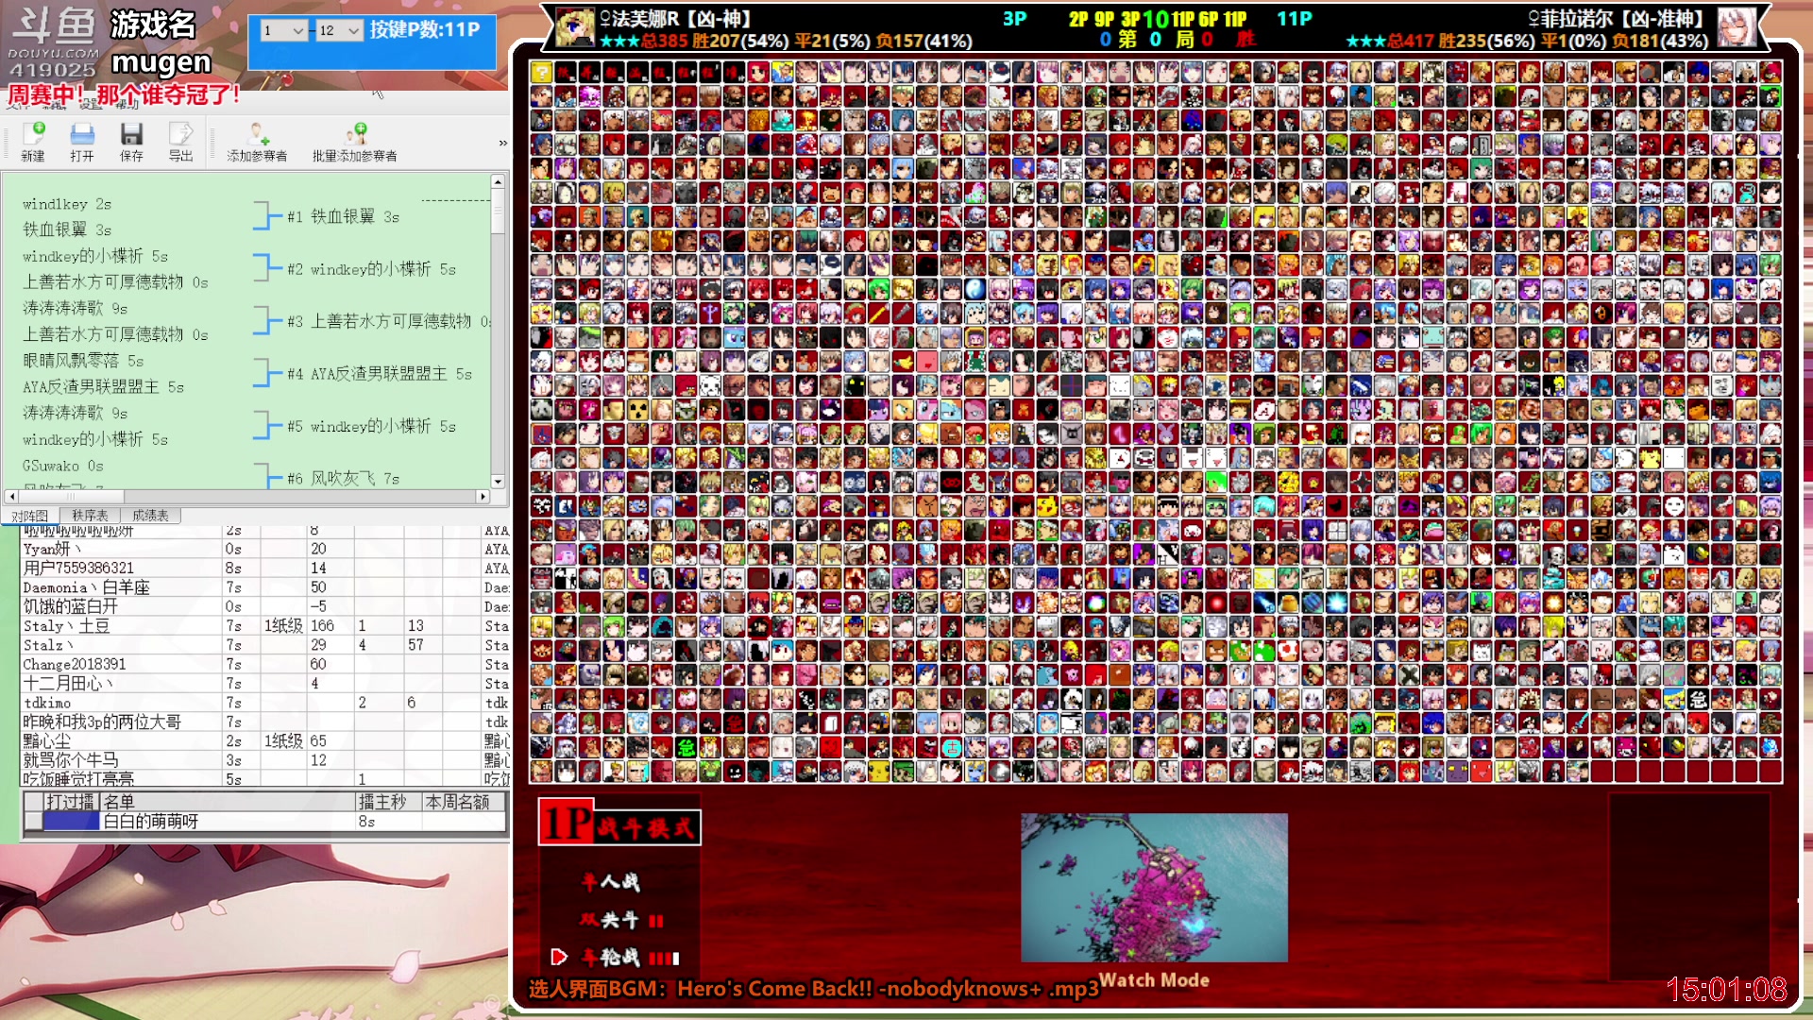The width and height of the screenshot is (1813, 1020).
Task: Select table row '用户7559386321'
Action: point(264,568)
